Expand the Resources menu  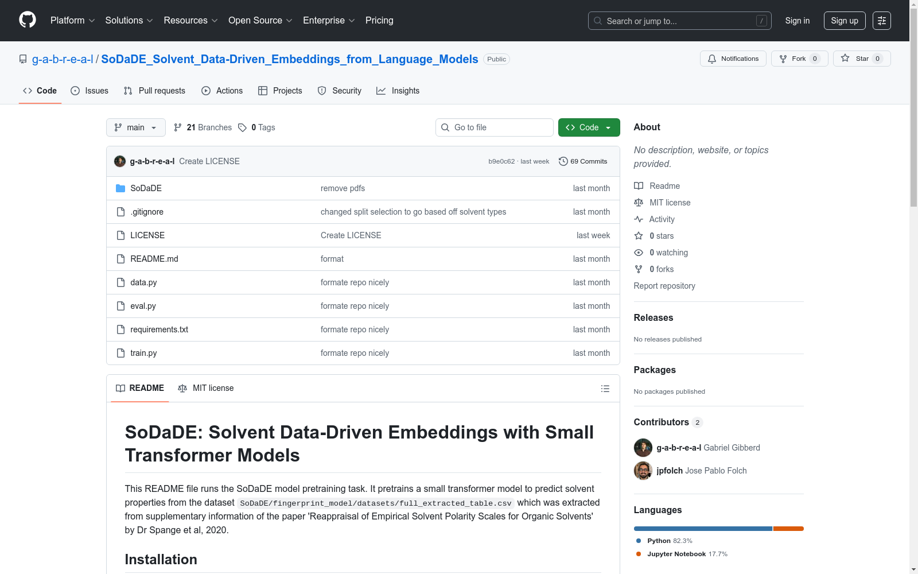190,20
